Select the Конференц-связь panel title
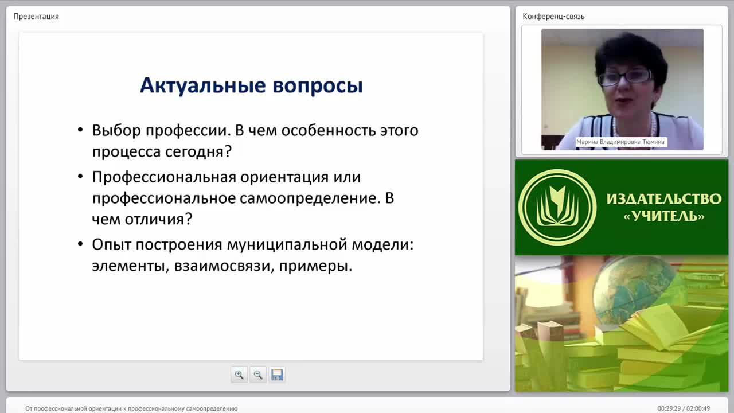This screenshot has height=413, width=734. click(x=553, y=16)
